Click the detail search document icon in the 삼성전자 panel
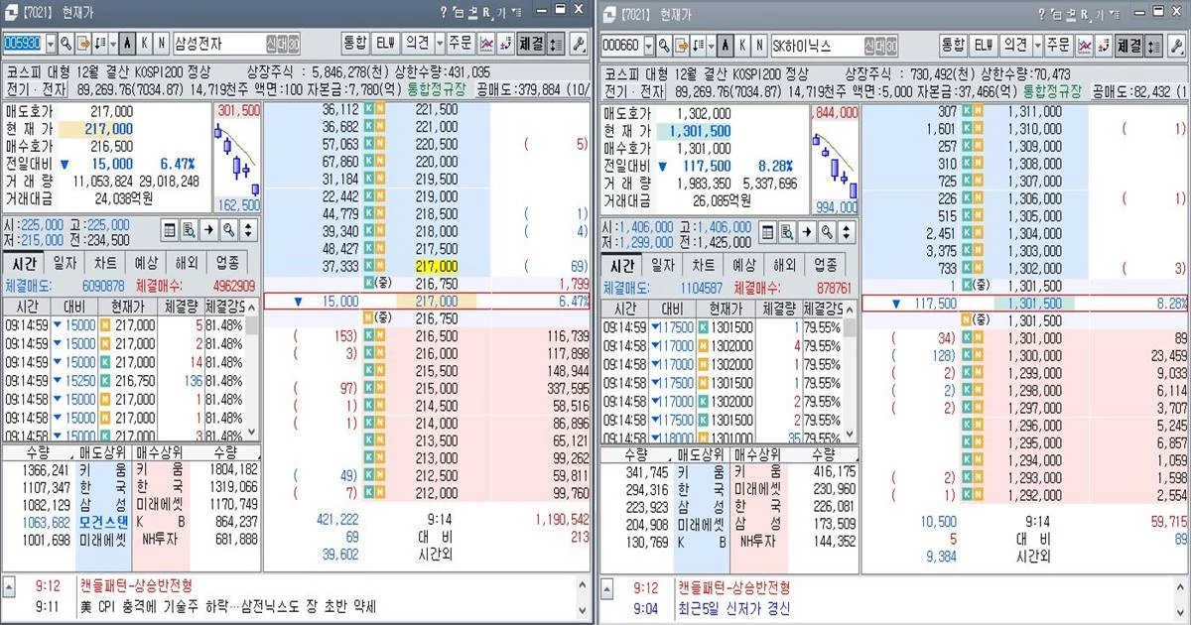 click(190, 230)
